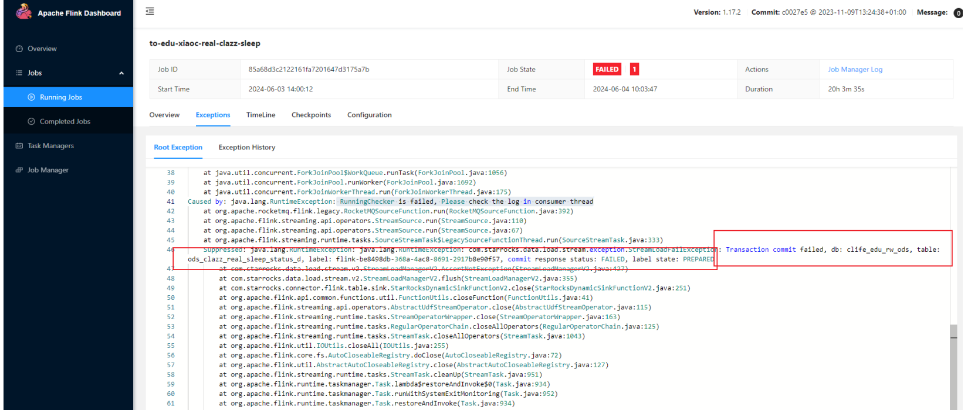Click the Task.restoreAndInvoke trace line 61
Image resolution: width=978 pixels, height=410 pixels.
pos(367,404)
